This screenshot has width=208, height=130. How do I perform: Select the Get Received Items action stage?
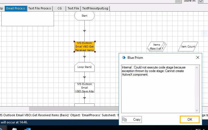(x=85, y=47)
